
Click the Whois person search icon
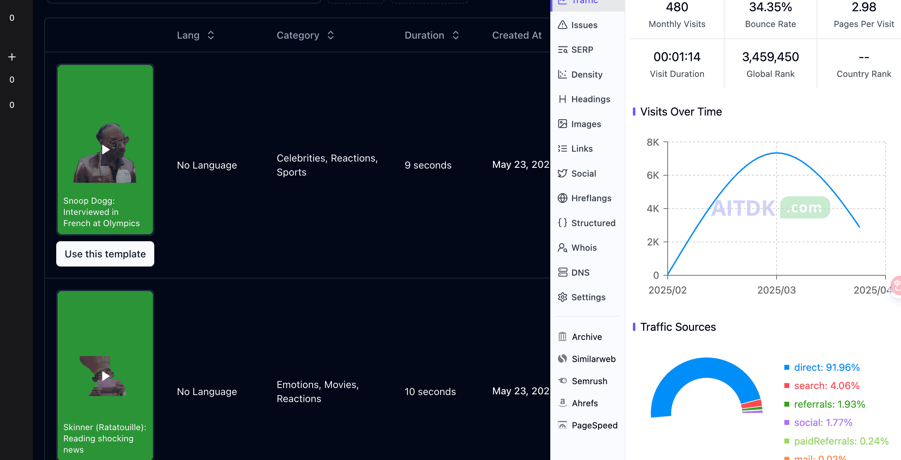[563, 248]
